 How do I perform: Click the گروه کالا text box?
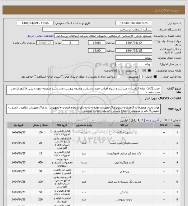84,109
